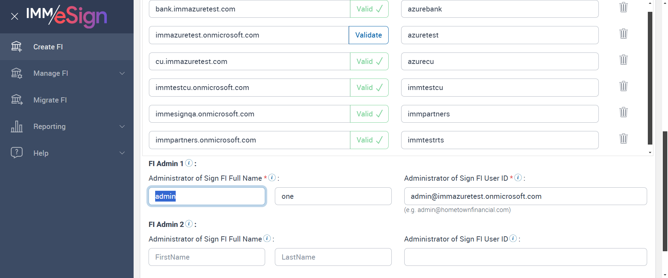668x278 pixels.
Task: Validate the immazuretest.onmicrosoft.com domain
Action: tap(368, 35)
